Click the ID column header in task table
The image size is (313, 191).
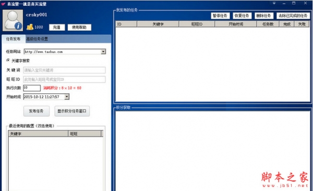(x=126, y=24)
